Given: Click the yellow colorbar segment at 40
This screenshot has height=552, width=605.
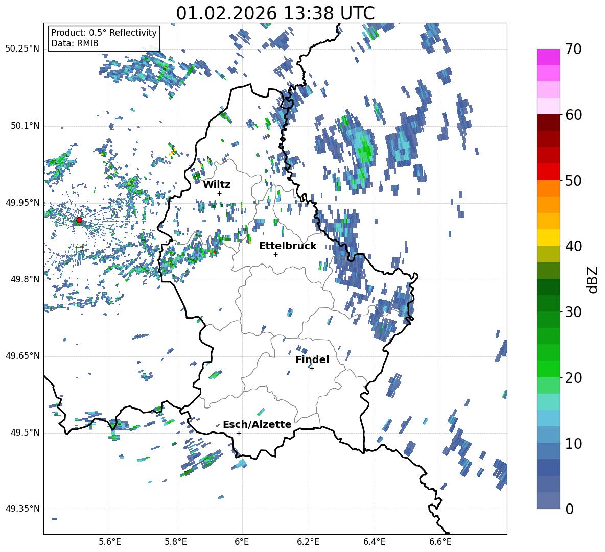Looking at the screenshot, I should point(548,237).
